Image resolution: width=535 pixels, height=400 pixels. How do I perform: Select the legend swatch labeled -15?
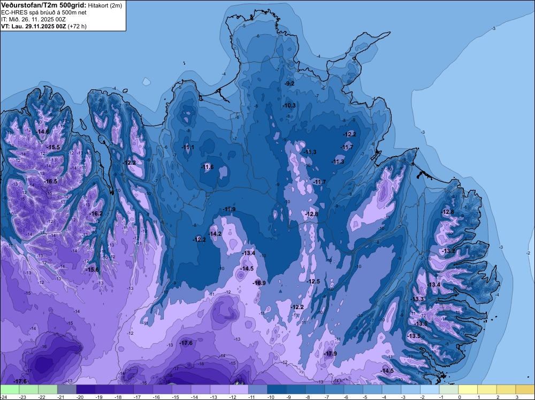tap(181, 389)
